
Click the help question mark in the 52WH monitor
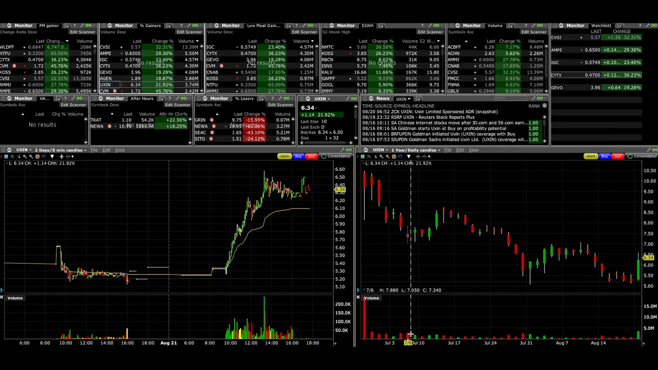point(422,25)
